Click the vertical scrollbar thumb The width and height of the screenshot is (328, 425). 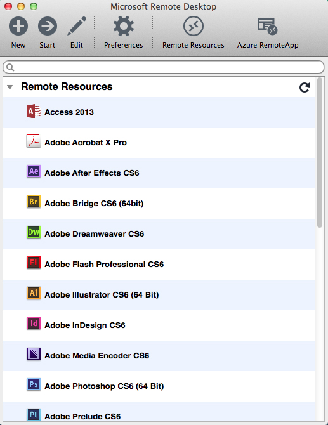[320, 153]
